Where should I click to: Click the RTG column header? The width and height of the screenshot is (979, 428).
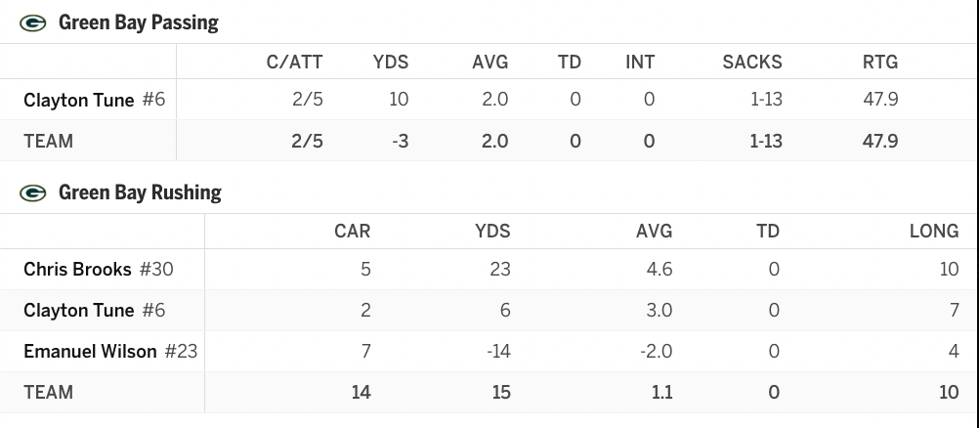880,63
